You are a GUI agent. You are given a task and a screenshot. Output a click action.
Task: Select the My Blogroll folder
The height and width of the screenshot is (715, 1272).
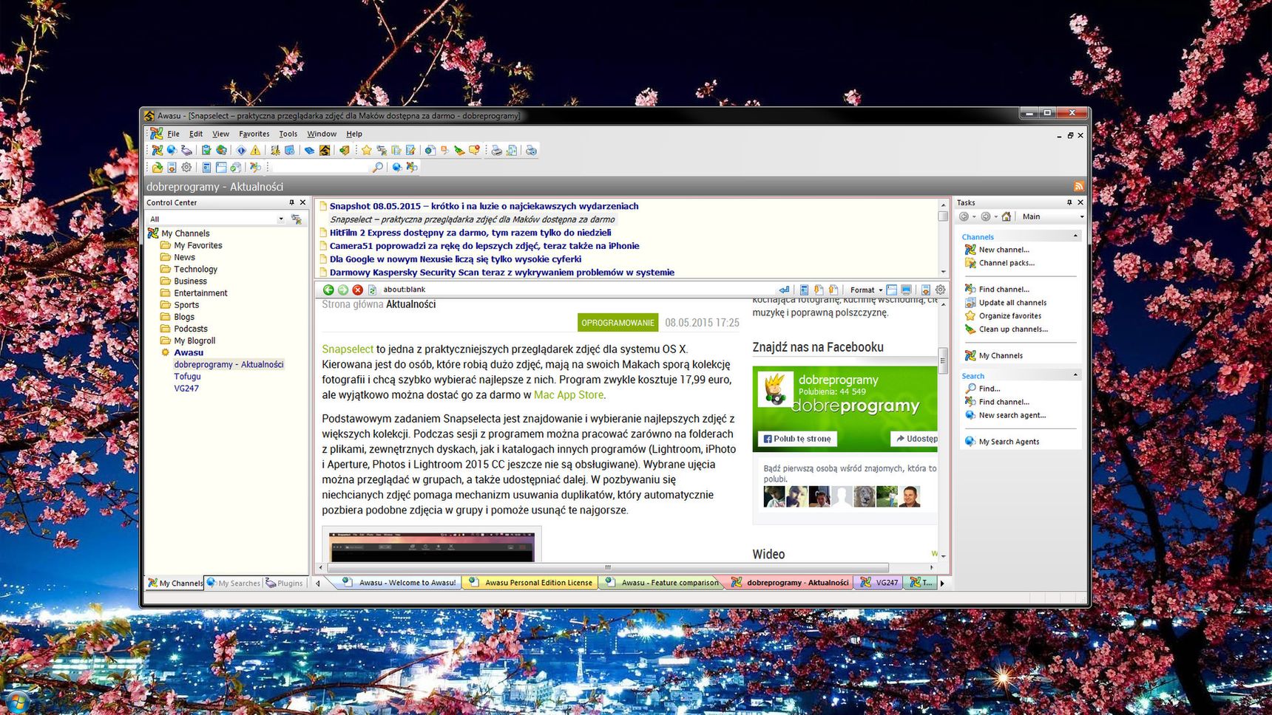pyautogui.click(x=194, y=341)
